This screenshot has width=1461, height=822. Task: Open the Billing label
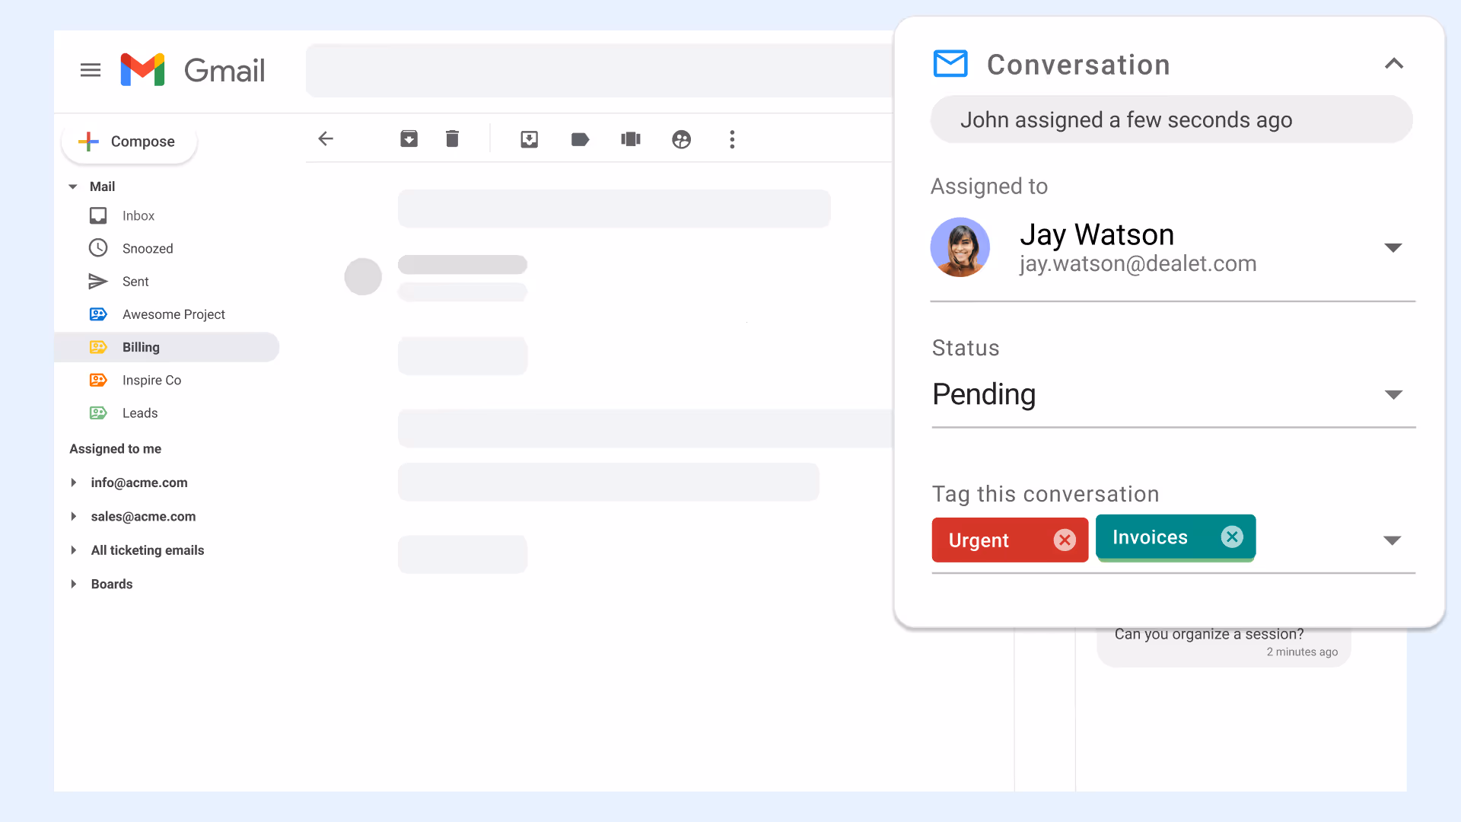tap(142, 347)
